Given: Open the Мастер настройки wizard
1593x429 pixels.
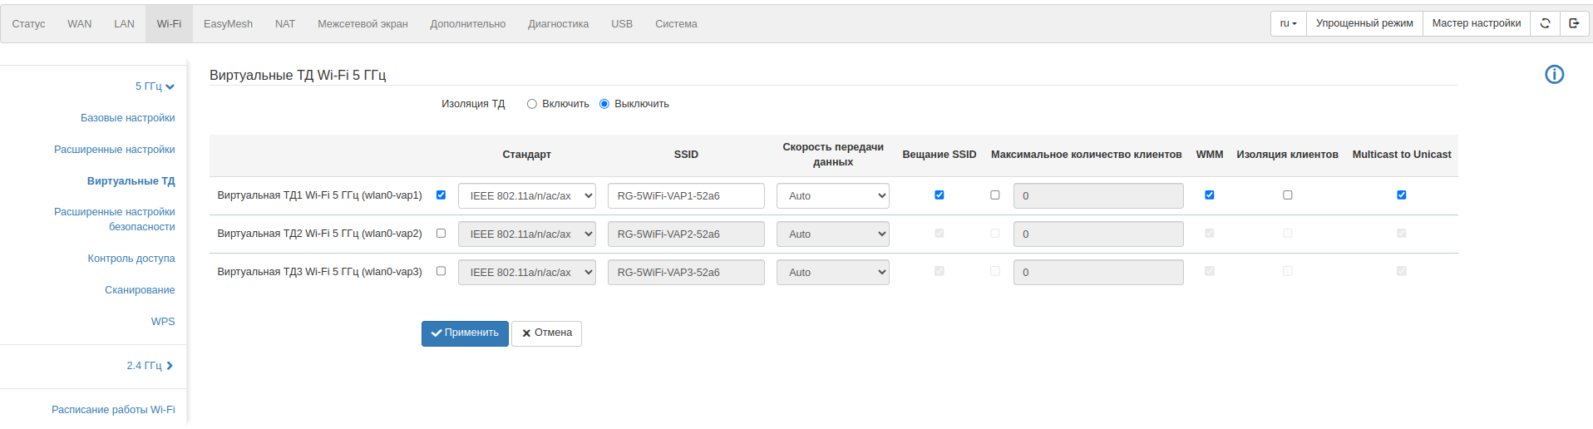Looking at the screenshot, I should click(x=1476, y=23).
